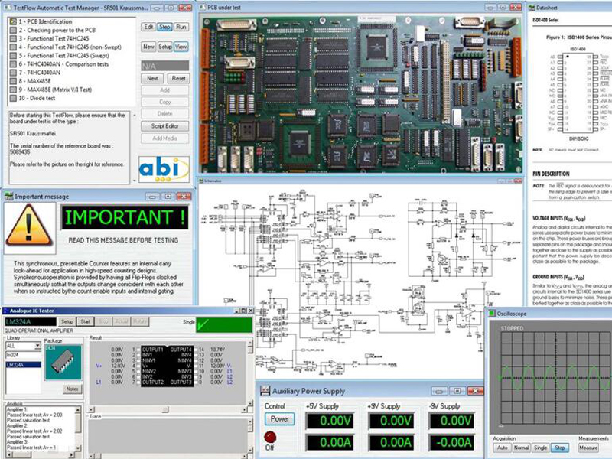The image size is (612, 459).
Task: Select LM324A in the library list
Action: (23, 365)
